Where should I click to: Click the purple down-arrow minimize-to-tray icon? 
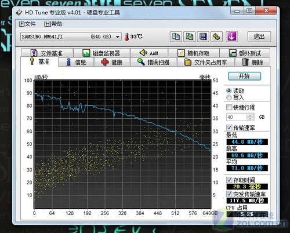pyautogui.click(x=232, y=37)
